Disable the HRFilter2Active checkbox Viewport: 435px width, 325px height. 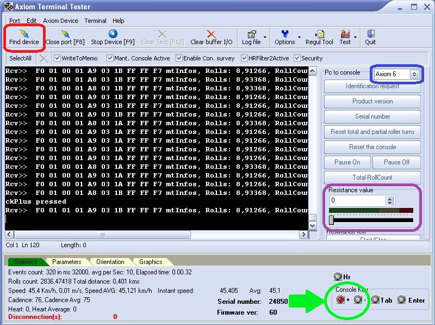[245, 58]
